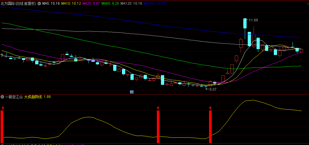Click the MA20: 9.97 label
This screenshot has width=309, height=145.
click(91, 4)
